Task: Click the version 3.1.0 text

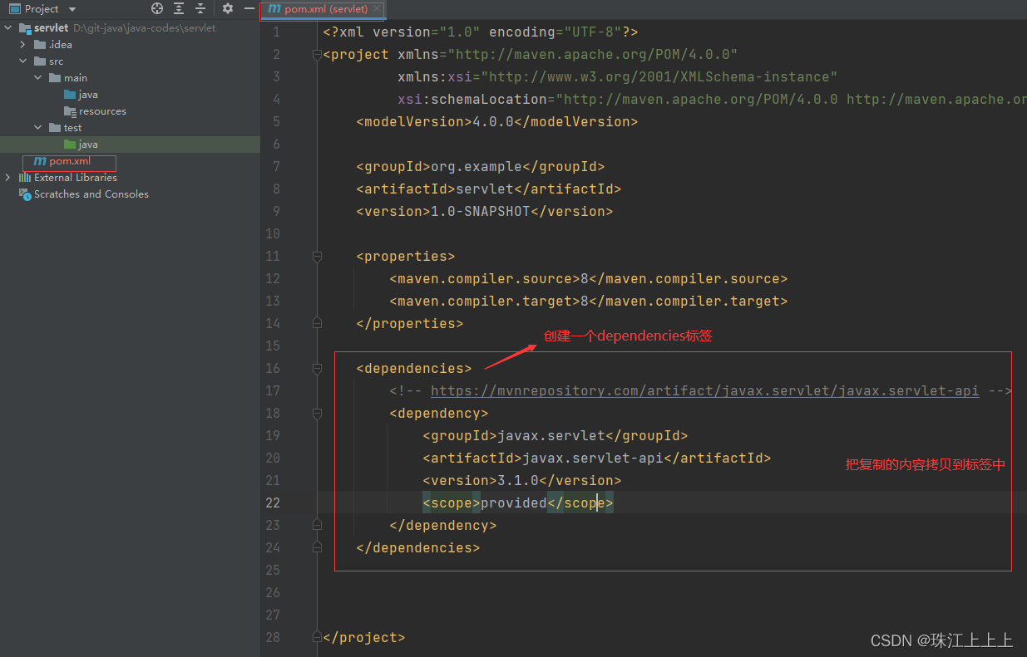Action: click(518, 480)
